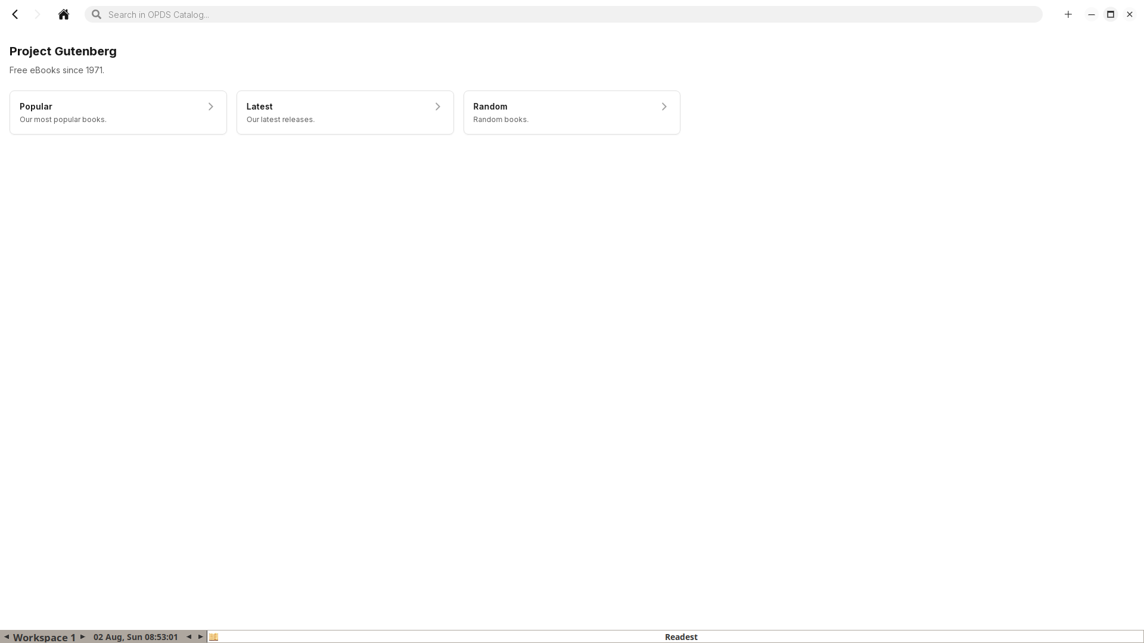This screenshot has height=643, width=1144.
Task: Click the plus icon in title bar
Action: pos(1068,14)
